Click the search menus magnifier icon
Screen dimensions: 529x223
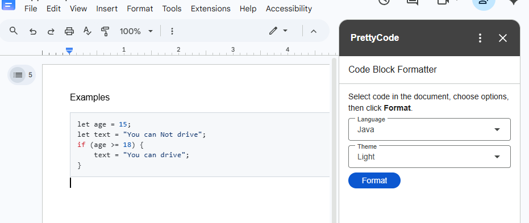[13, 31]
